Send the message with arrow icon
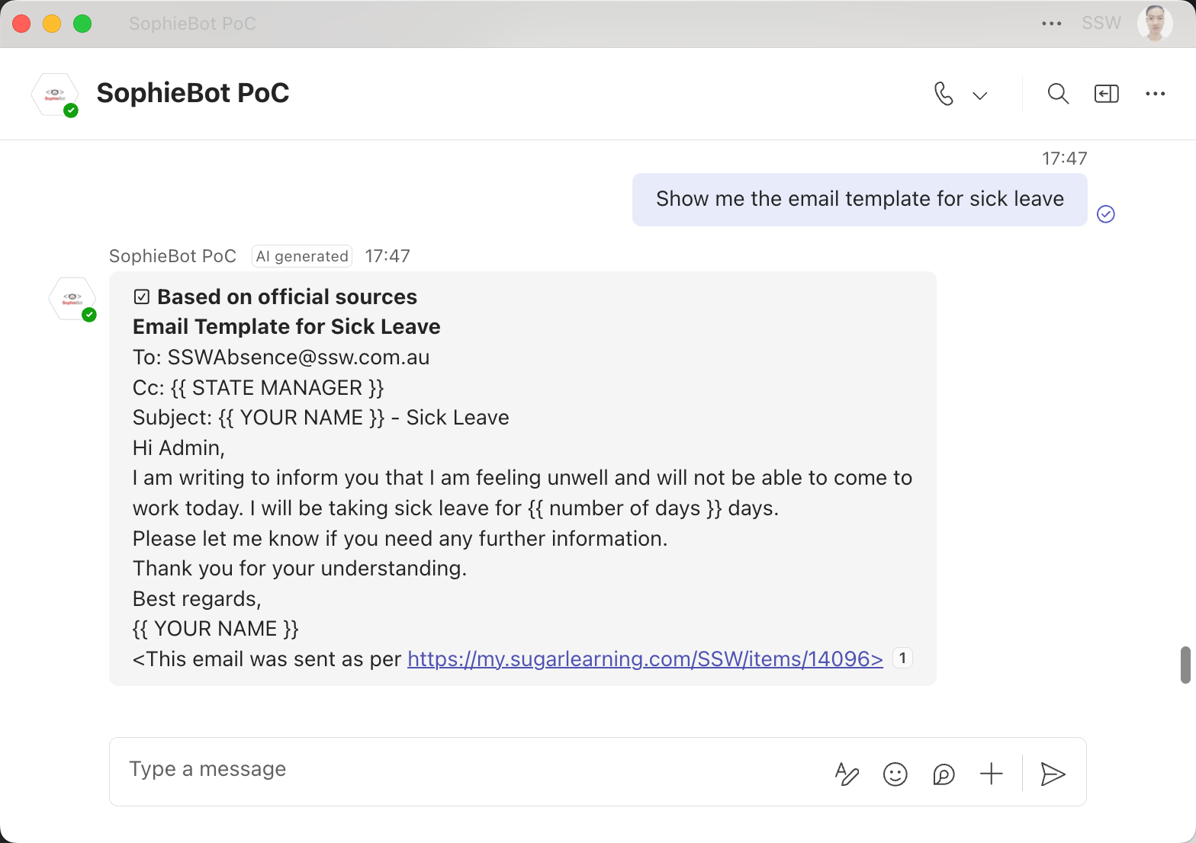Image resolution: width=1196 pixels, height=843 pixels. point(1053,774)
